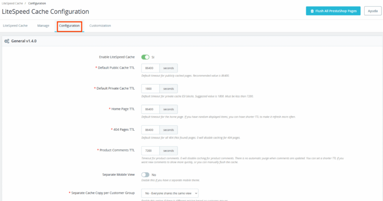Open the Customization tab

click(100, 25)
